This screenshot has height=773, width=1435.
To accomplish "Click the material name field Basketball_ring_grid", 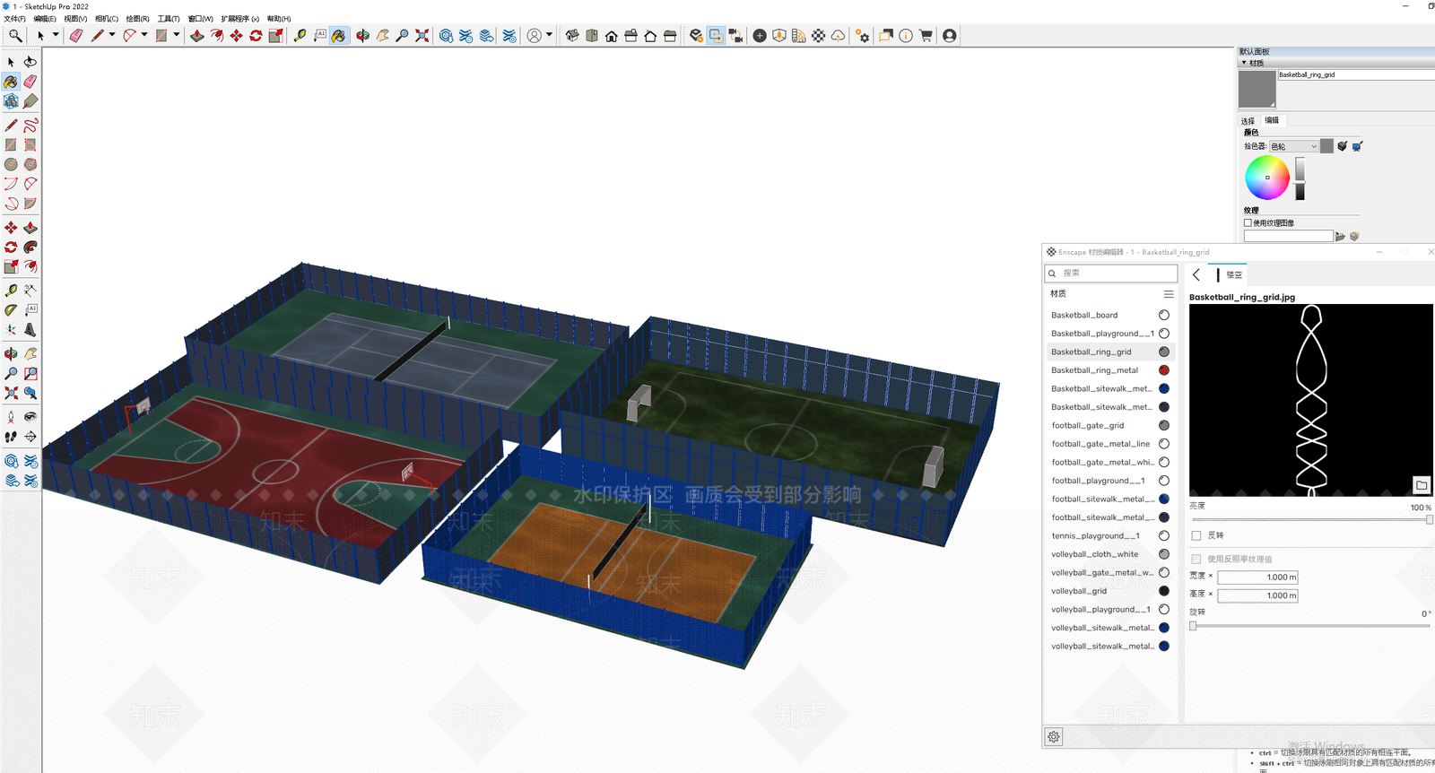I will [x=1356, y=74].
